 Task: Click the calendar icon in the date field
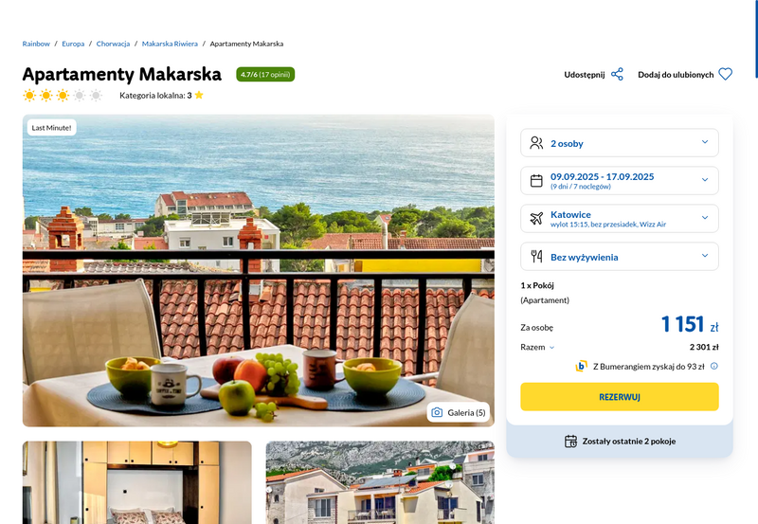pos(536,181)
